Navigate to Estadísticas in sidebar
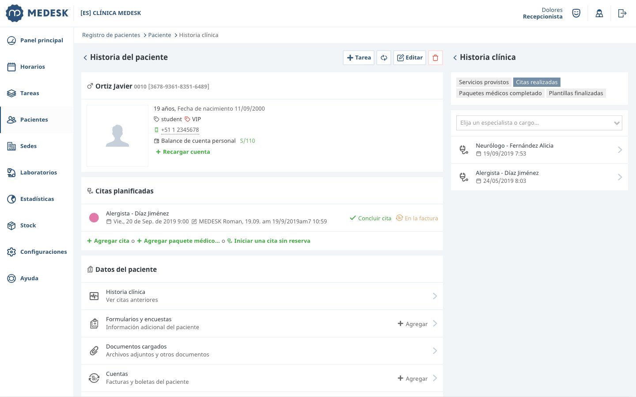 pyautogui.click(x=37, y=199)
